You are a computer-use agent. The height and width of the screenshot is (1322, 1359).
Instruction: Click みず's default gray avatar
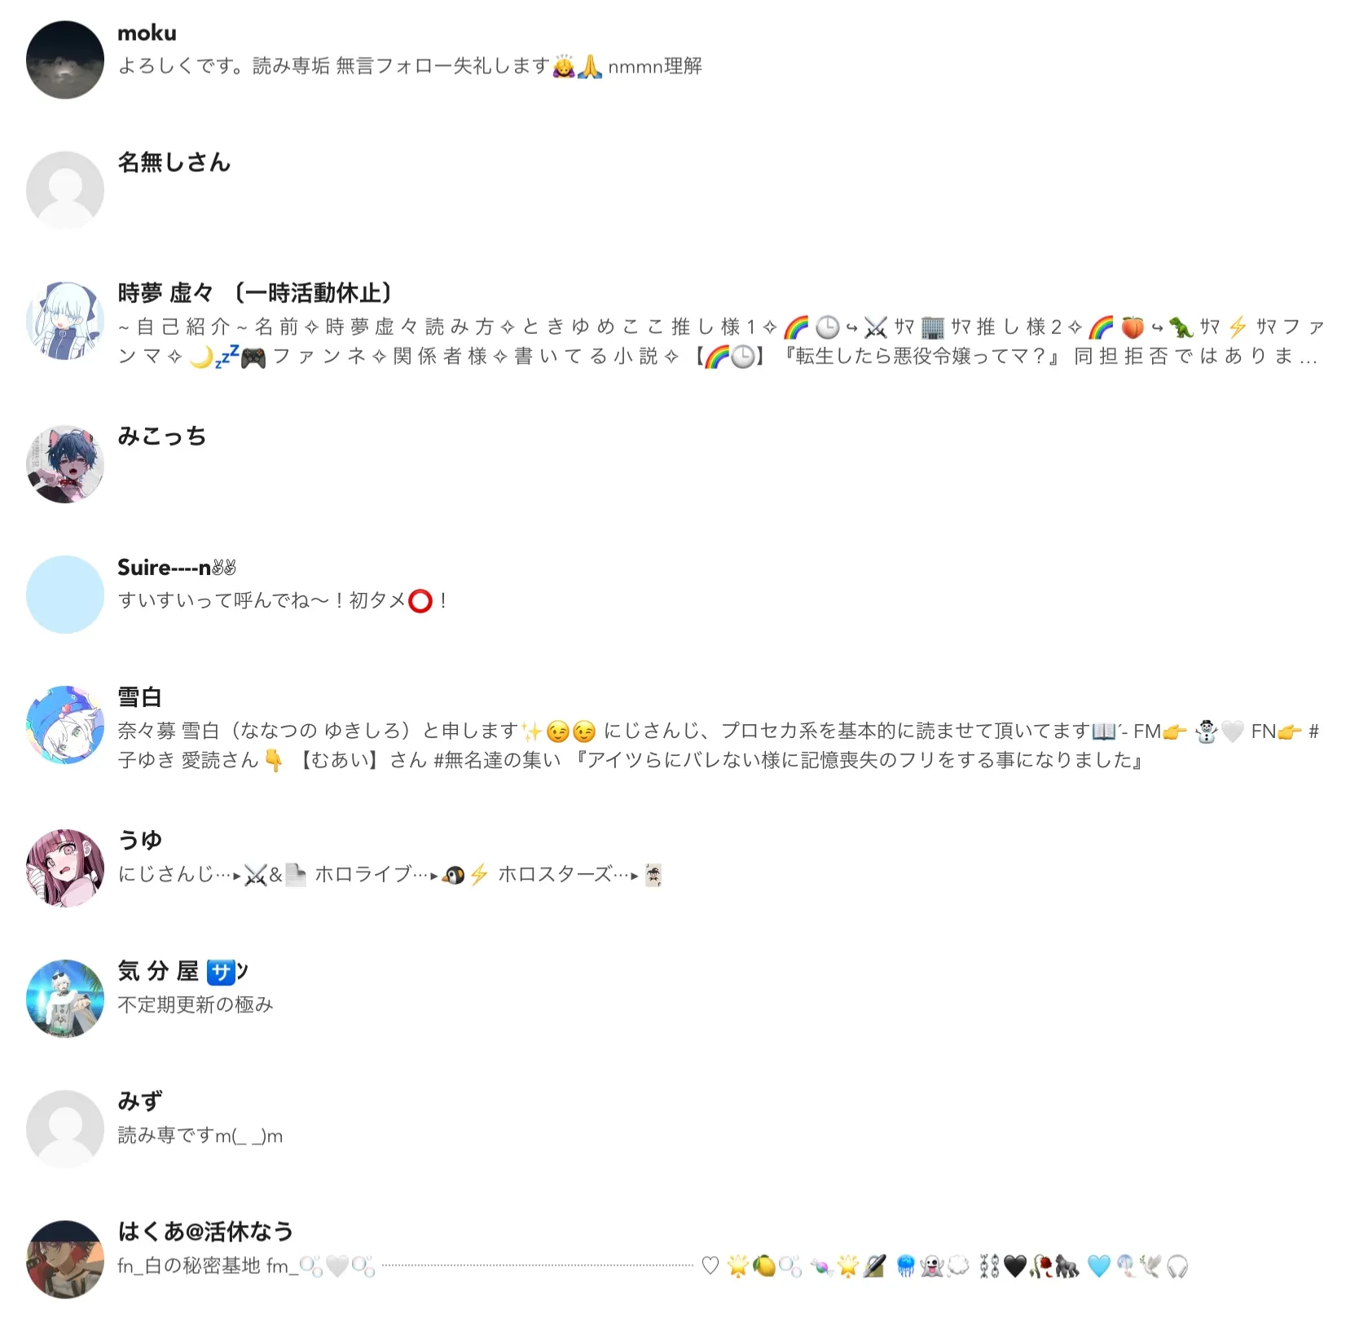click(65, 1129)
